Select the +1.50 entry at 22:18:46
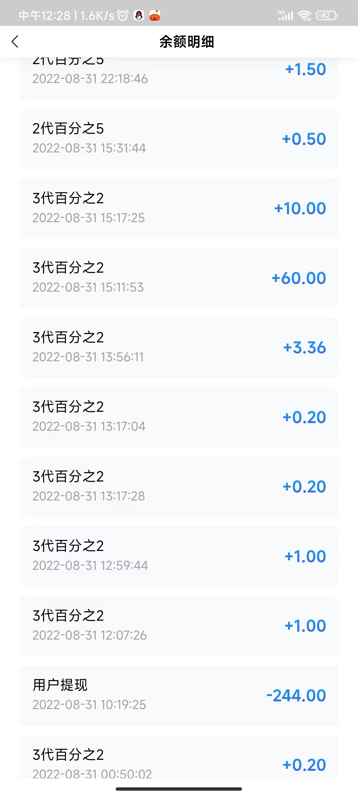 pyautogui.click(x=179, y=78)
